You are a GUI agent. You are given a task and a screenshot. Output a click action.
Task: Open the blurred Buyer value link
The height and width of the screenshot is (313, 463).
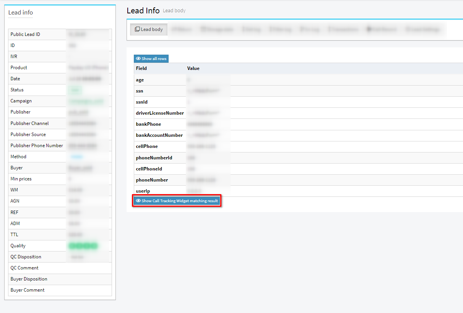pos(80,168)
